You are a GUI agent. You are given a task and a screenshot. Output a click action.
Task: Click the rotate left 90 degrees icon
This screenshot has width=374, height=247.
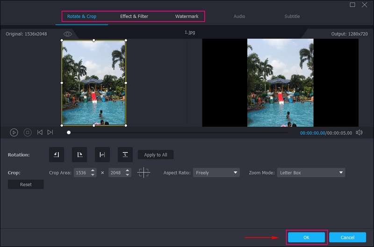coord(57,155)
